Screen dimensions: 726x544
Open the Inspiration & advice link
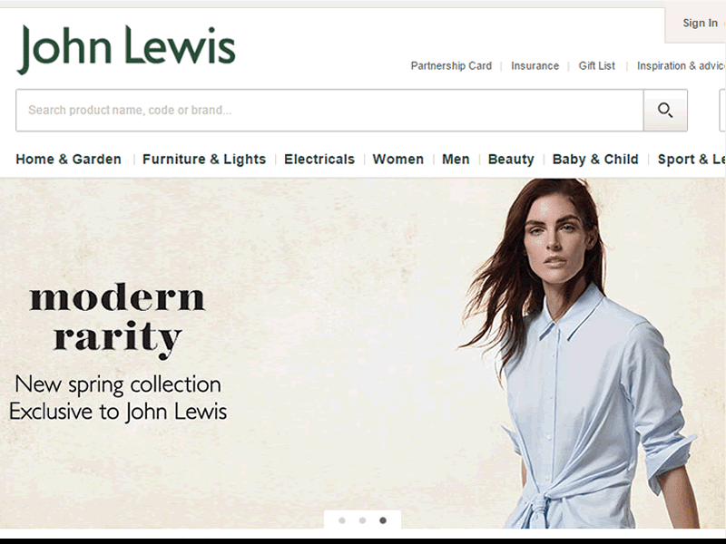[682, 65]
